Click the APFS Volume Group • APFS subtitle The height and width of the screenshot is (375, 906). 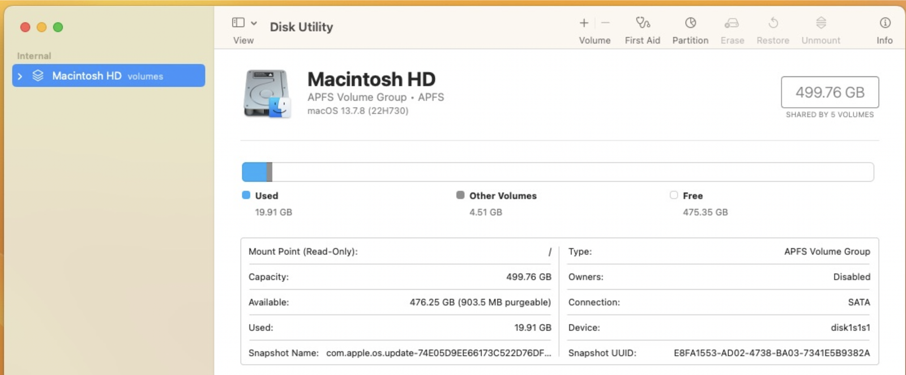point(375,97)
